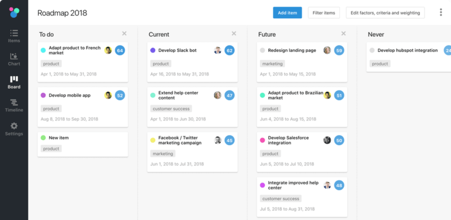Open the New item card in To do

[x=83, y=145]
